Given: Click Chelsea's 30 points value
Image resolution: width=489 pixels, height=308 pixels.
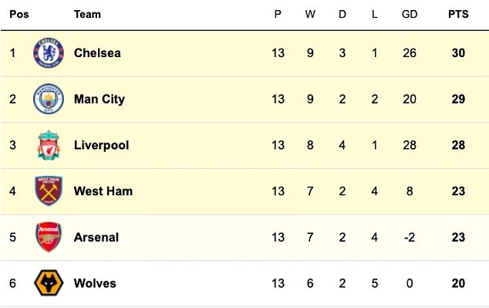Looking at the screenshot, I should coord(458,53).
